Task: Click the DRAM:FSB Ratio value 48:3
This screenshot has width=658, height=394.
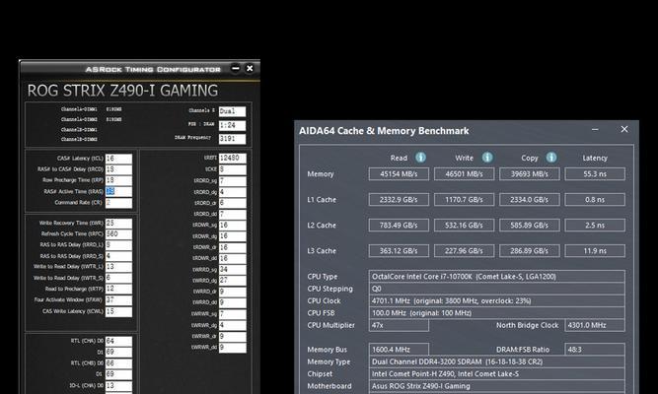Action: (x=595, y=350)
